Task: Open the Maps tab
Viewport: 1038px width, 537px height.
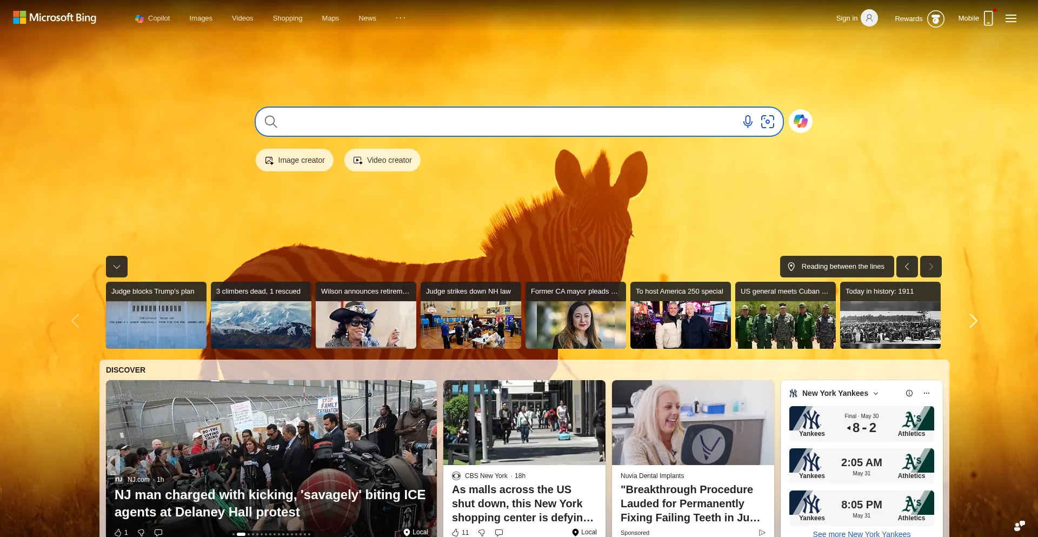Action: 330,18
